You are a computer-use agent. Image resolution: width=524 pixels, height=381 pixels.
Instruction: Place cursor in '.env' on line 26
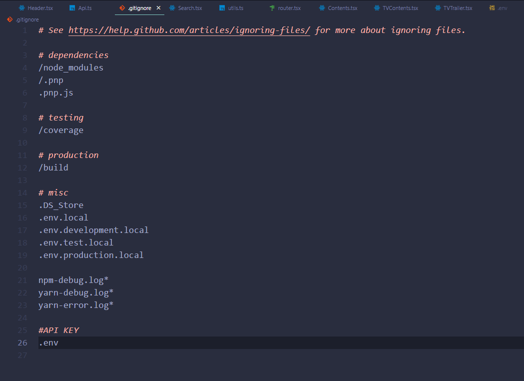coord(48,343)
